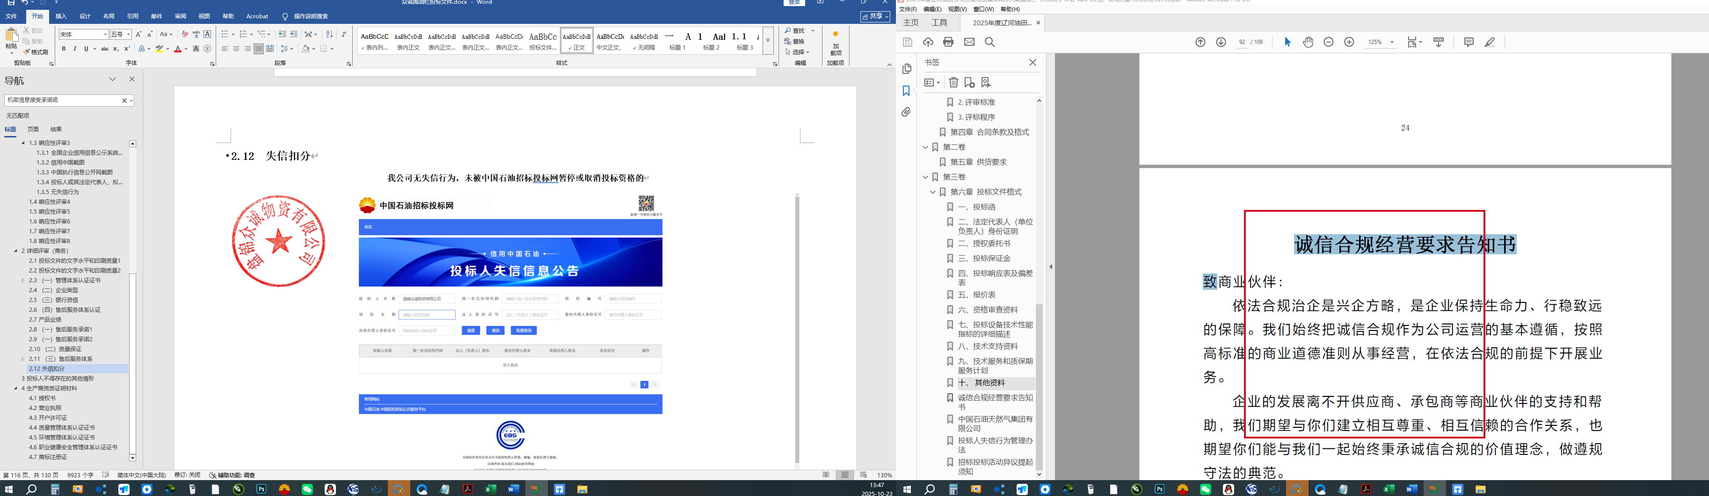Open the Acrobat ribbon tab in Word
Screen dimensions: 1709x496
257,16
